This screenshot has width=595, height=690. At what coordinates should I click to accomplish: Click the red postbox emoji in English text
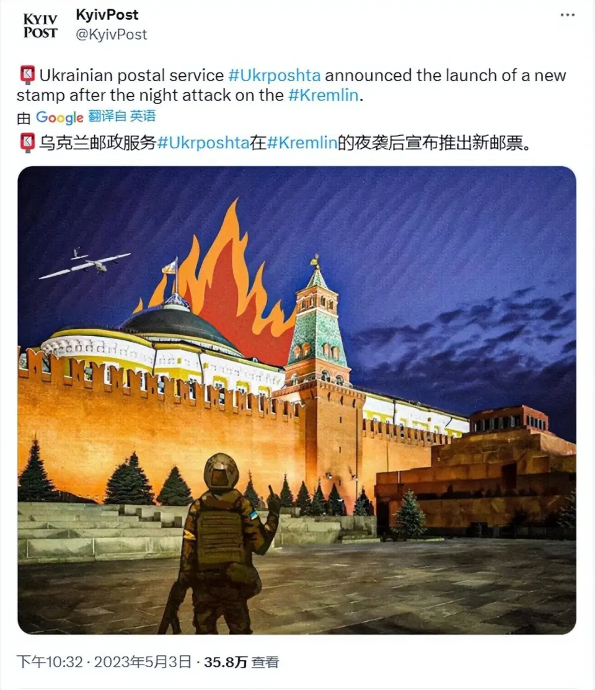point(28,75)
